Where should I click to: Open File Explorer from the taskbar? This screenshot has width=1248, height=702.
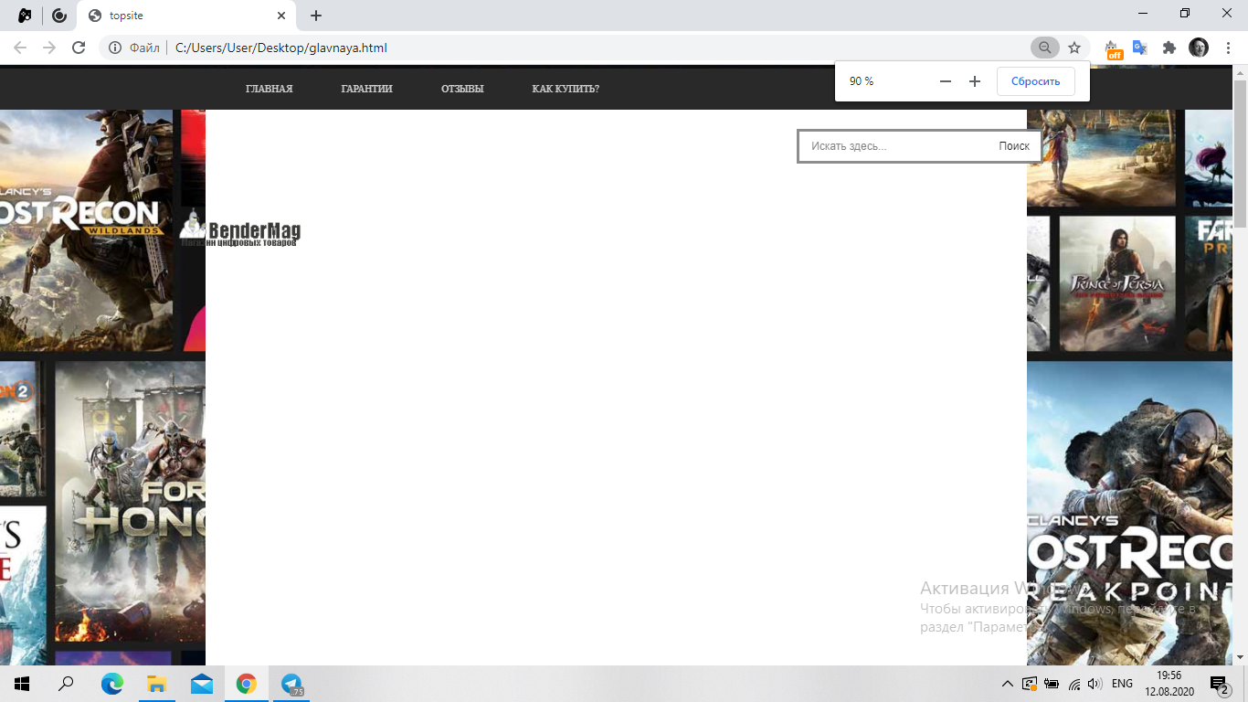[x=156, y=684]
